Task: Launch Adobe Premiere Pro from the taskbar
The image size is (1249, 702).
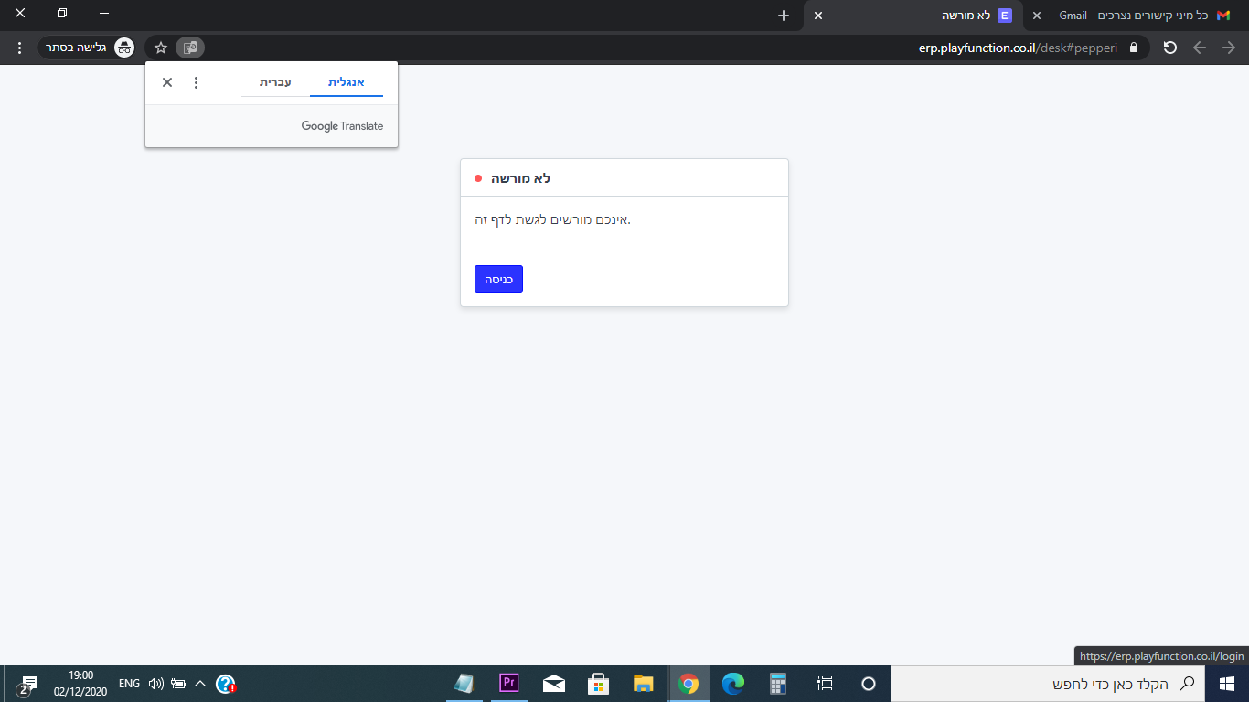Action: 509,684
